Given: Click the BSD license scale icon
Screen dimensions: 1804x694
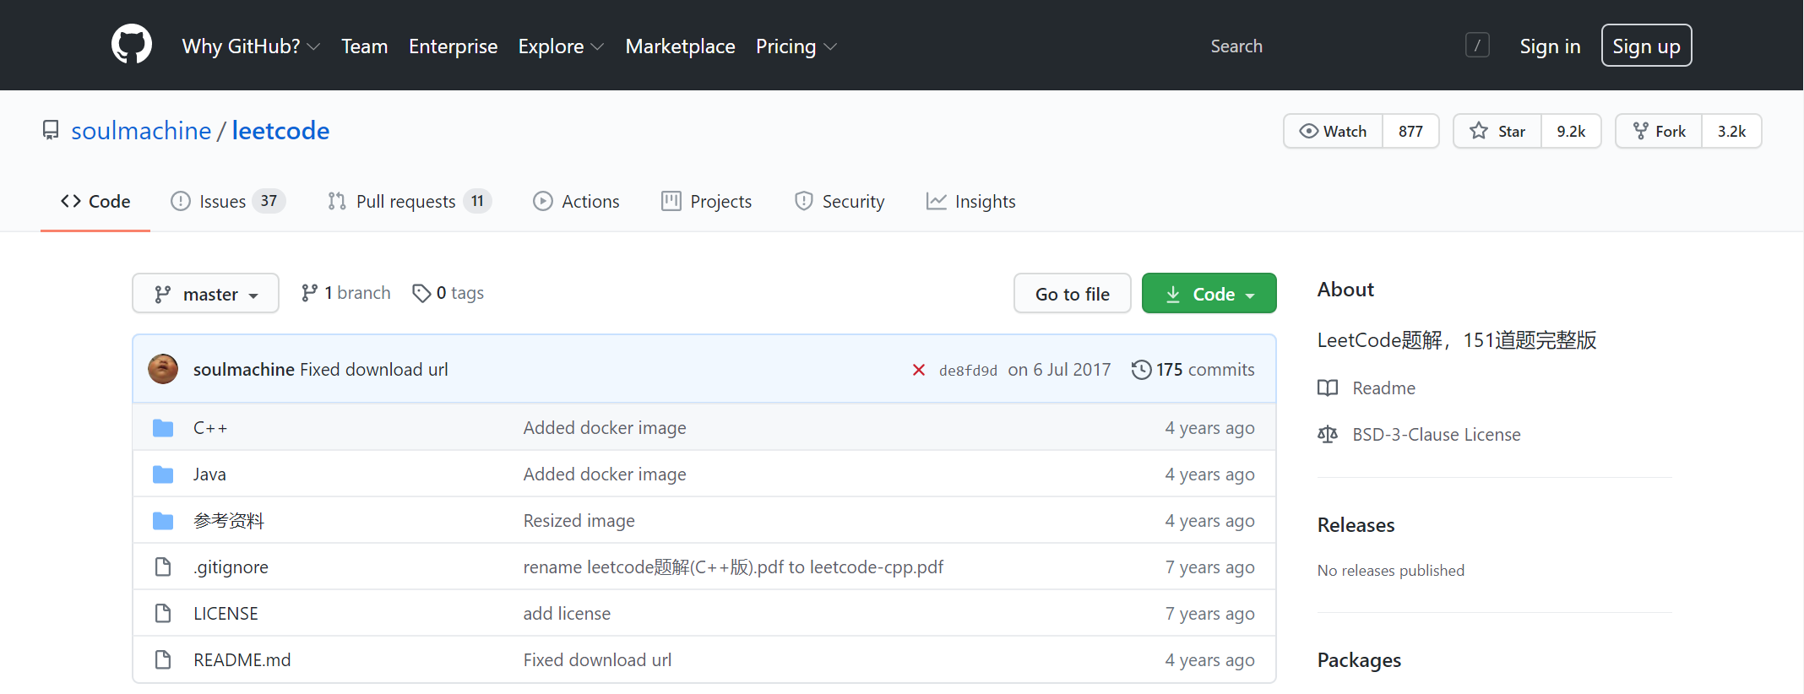Looking at the screenshot, I should (1328, 434).
